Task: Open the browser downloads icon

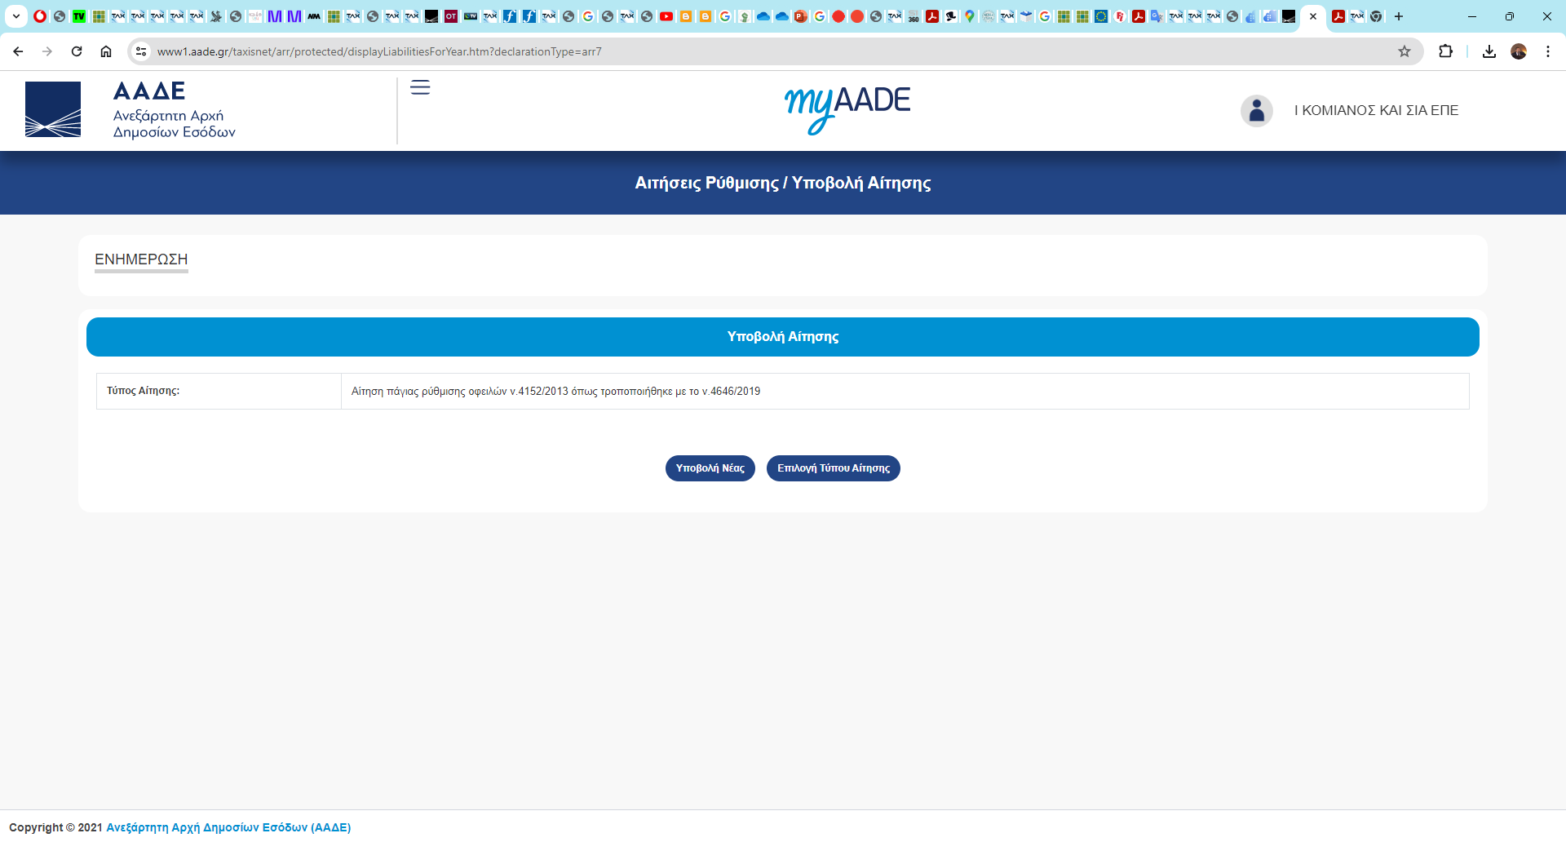Action: pyautogui.click(x=1489, y=51)
